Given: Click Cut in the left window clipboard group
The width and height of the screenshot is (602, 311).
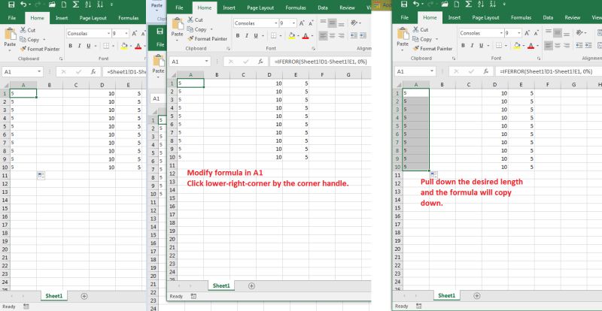Looking at the screenshot, I should tap(28, 30).
